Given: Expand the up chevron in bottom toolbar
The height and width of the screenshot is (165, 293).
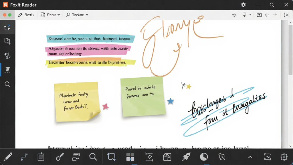Looking at the screenshot, I should coord(250,157).
